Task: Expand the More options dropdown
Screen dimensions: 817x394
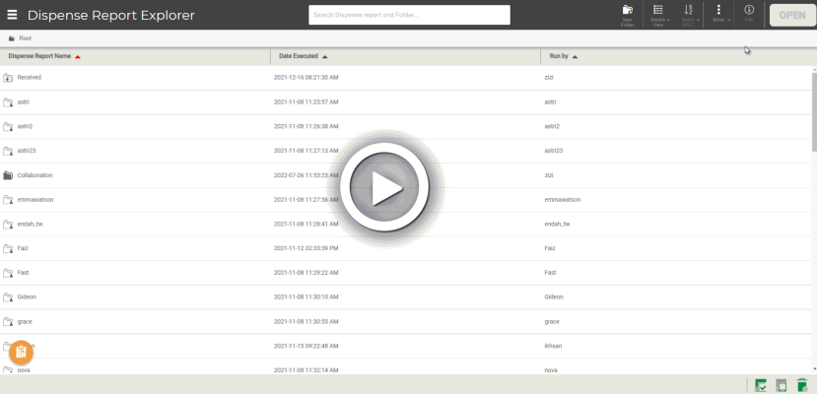Action: [x=718, y=14]
